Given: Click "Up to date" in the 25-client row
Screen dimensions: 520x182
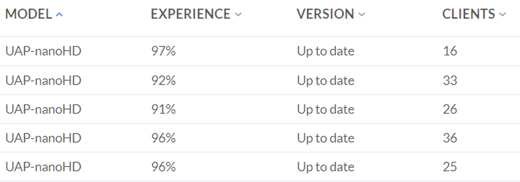Looking at the screenshot, I should pos(326,167).
